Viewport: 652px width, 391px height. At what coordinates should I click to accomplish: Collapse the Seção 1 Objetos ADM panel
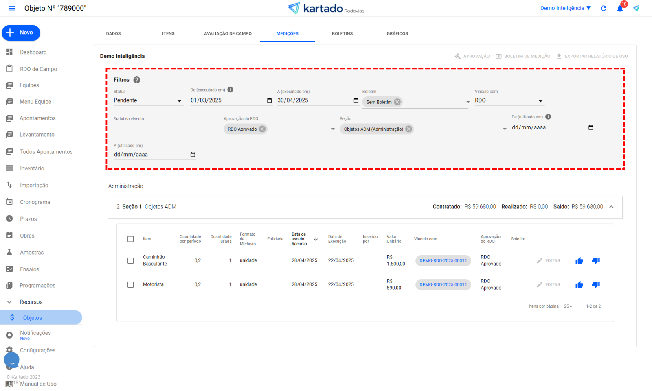611,207
